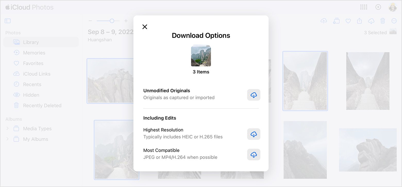Close the Download Options dialog
This screenshot has height=187, width=402.
pyautogui.click(x=145, y=27)
